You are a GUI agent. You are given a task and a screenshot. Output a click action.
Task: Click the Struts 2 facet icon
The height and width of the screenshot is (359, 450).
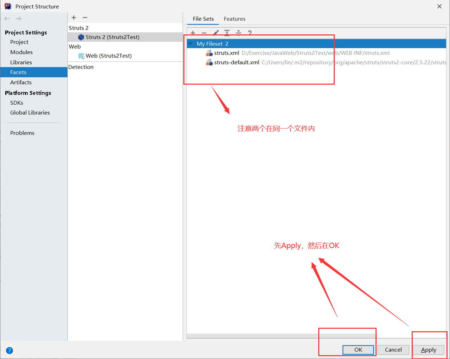click(81, 37)
